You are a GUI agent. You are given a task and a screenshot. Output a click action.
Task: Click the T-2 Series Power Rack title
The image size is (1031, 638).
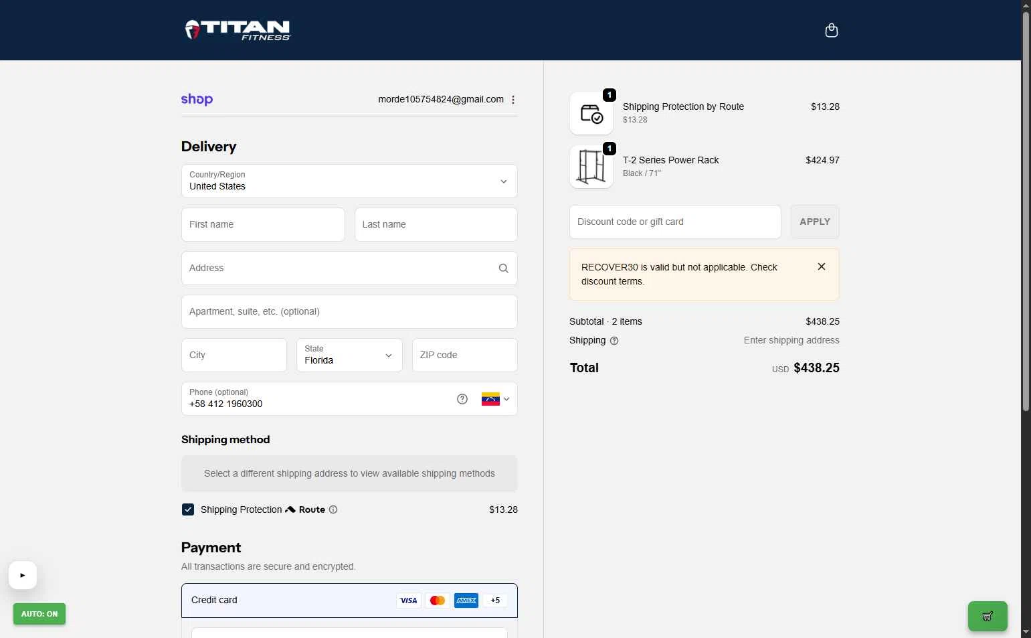[x=670, y=160]
